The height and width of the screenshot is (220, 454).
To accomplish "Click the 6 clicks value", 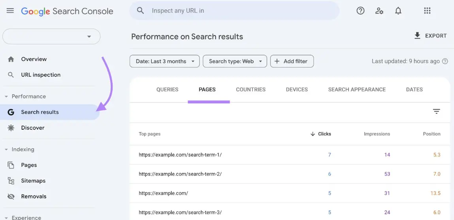I will 330,174.
